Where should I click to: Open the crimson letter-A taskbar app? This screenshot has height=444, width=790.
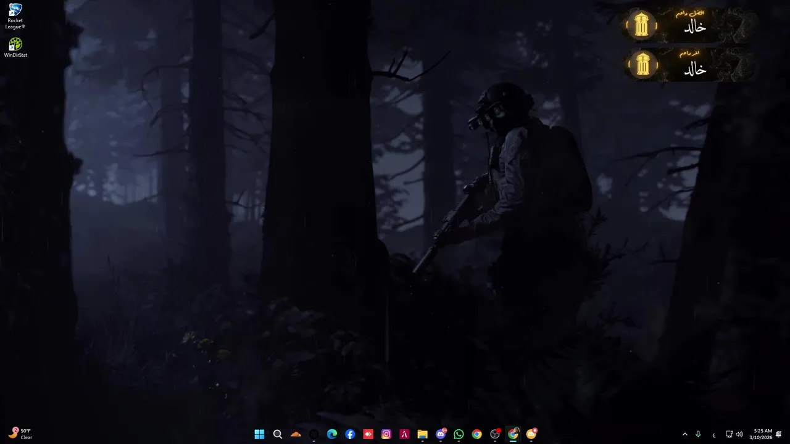(404, 434)
